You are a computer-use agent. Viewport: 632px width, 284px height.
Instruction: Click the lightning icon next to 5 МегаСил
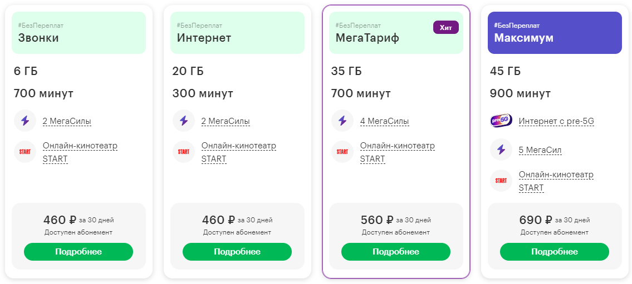(x=501, y=150)
